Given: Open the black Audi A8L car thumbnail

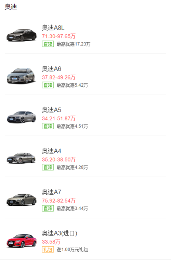Looking at the screenshot, I should point(22,35).
